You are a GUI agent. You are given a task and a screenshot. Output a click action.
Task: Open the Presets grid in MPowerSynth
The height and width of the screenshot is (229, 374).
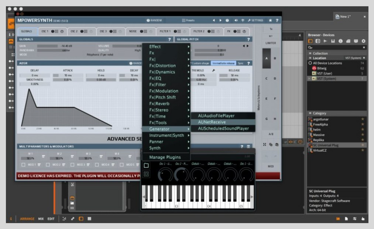[188, 20]
